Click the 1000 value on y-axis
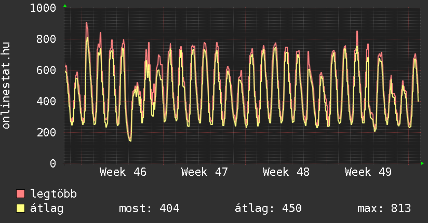This screenshot has height=223, width=428. pos(43,8)
